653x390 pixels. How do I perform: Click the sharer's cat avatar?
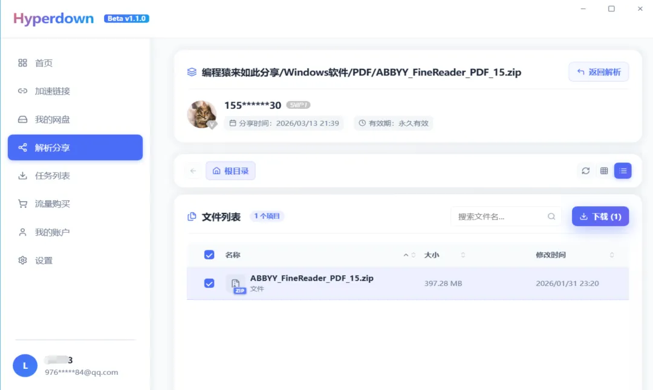tap(202, 114)
